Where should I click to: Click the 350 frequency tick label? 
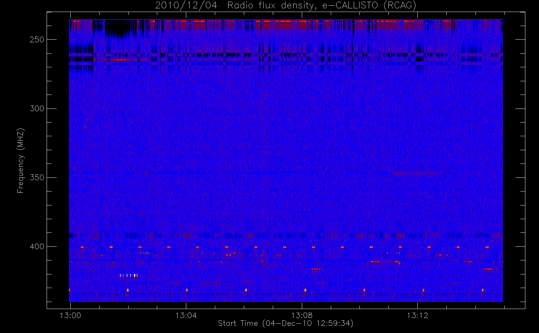coord(37,177)
